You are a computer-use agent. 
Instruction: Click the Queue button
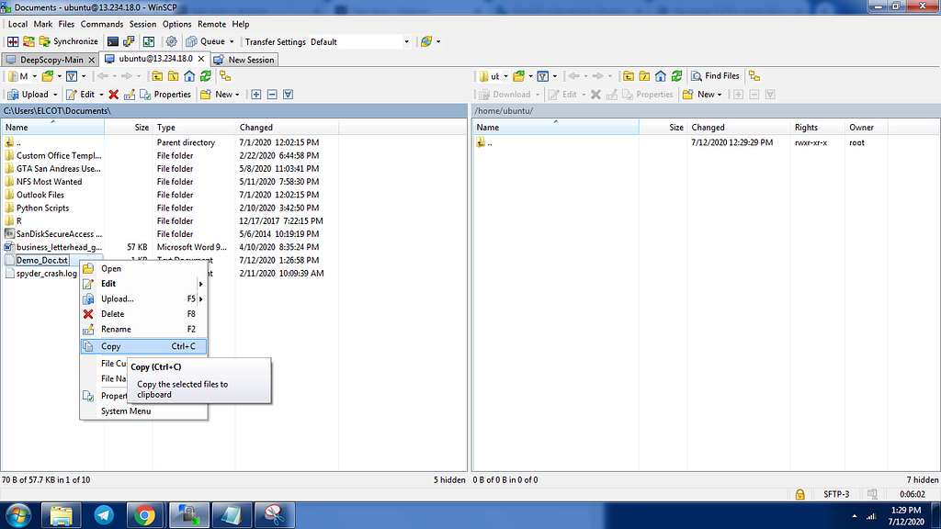point(206,41)
